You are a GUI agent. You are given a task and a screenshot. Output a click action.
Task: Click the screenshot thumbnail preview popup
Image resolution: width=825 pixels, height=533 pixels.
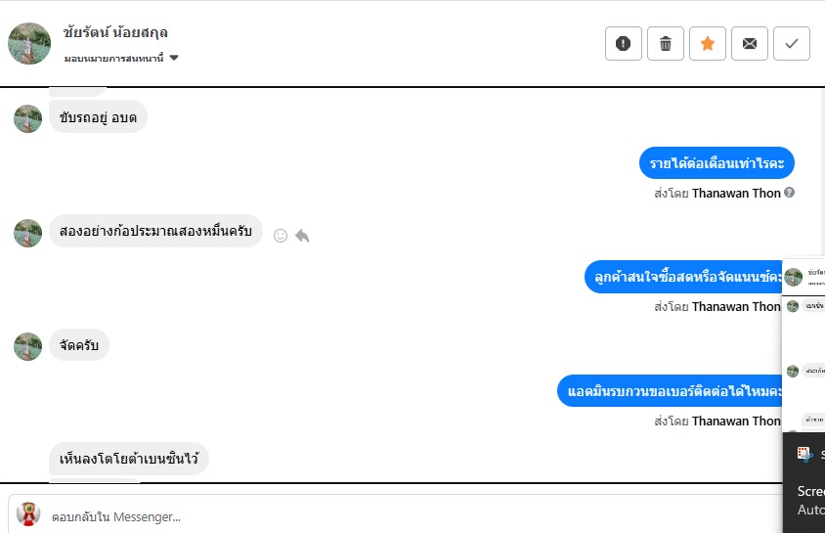click(x=803, y=342)
